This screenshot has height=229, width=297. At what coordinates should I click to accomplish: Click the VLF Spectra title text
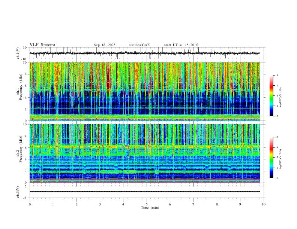click(x=42, y=45)
